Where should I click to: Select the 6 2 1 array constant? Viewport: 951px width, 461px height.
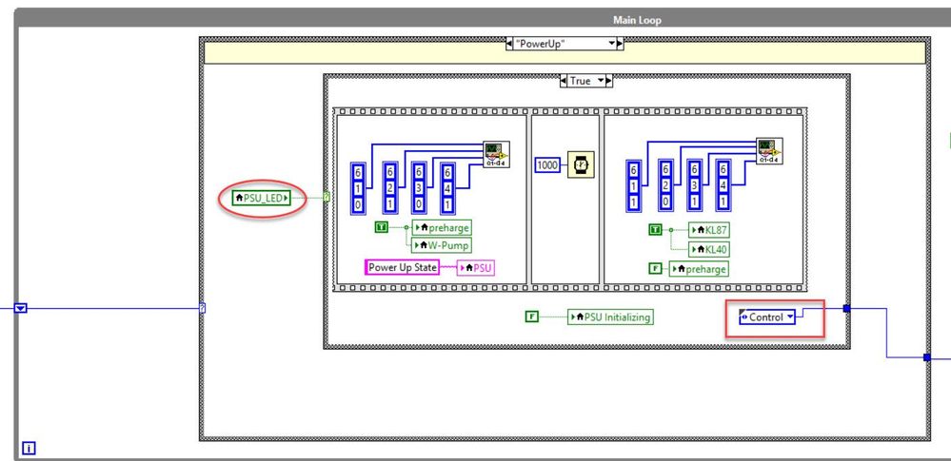coord(388,187)
